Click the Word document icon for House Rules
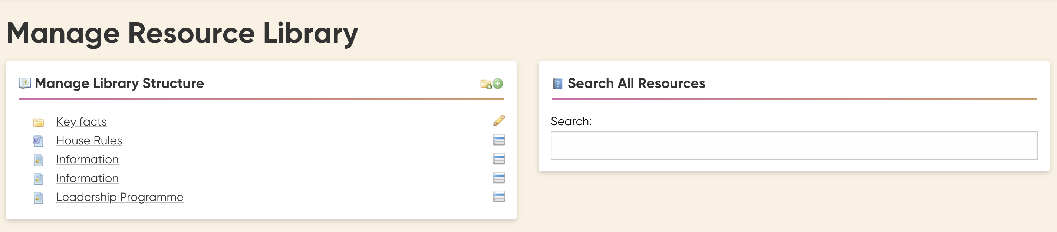 38,141
